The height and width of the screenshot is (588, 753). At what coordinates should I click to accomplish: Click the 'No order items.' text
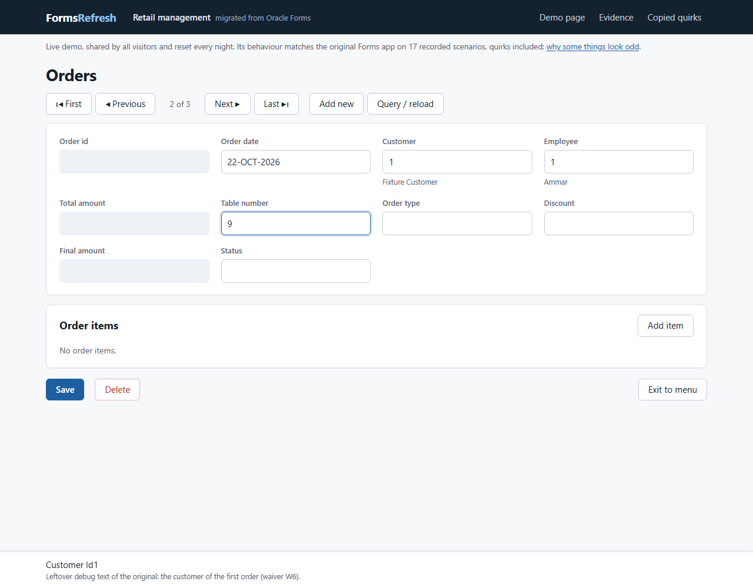point(88,350)
